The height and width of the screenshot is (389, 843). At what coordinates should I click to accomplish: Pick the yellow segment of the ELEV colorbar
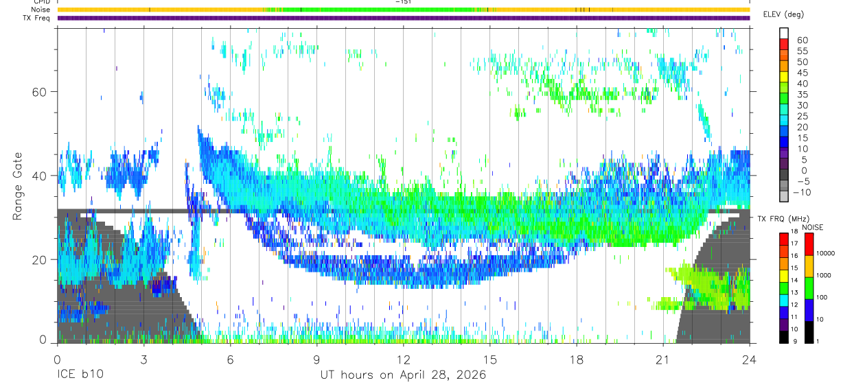click(x=784, y=78)
